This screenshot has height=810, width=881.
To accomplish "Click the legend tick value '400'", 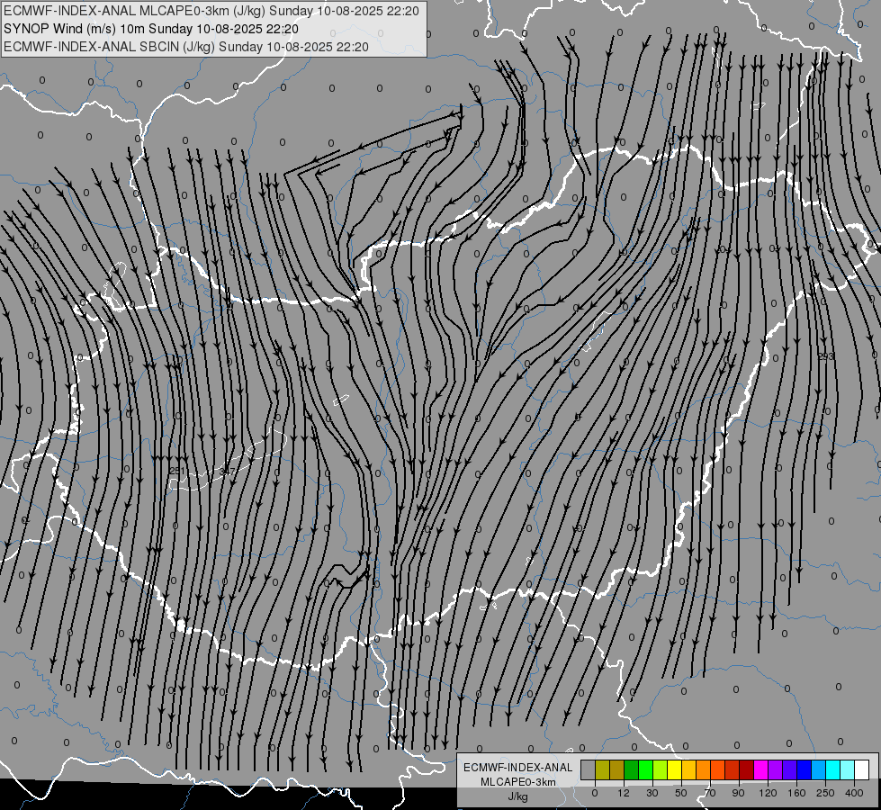I will (854, 793).
